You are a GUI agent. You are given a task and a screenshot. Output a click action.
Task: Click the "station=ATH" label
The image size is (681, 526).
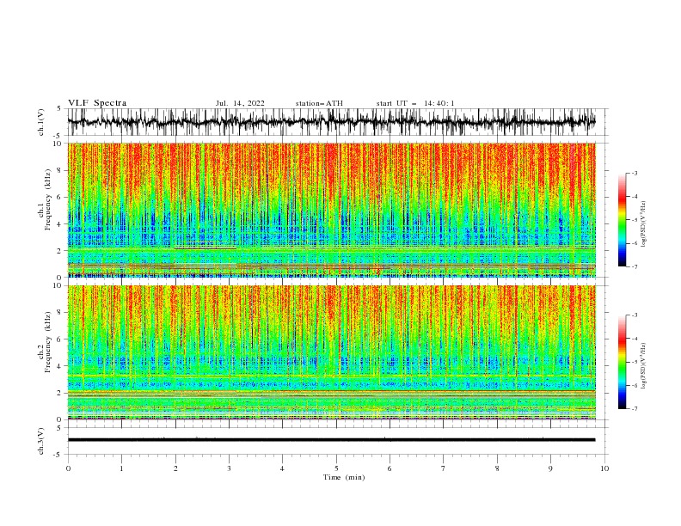coord(319,103)
